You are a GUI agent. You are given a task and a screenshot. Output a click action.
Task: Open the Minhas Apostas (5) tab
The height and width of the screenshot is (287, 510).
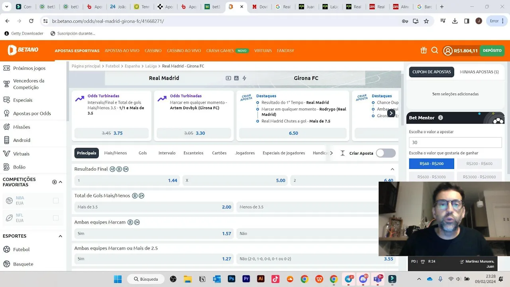479,72
